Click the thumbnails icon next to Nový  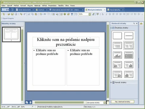[12, 10]
